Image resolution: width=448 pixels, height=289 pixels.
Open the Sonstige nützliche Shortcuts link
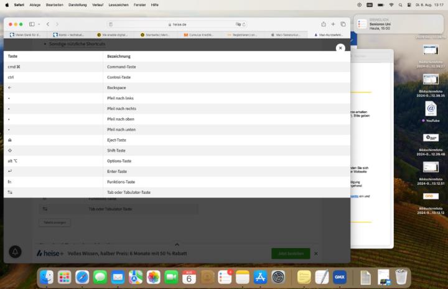click(77, 44)
